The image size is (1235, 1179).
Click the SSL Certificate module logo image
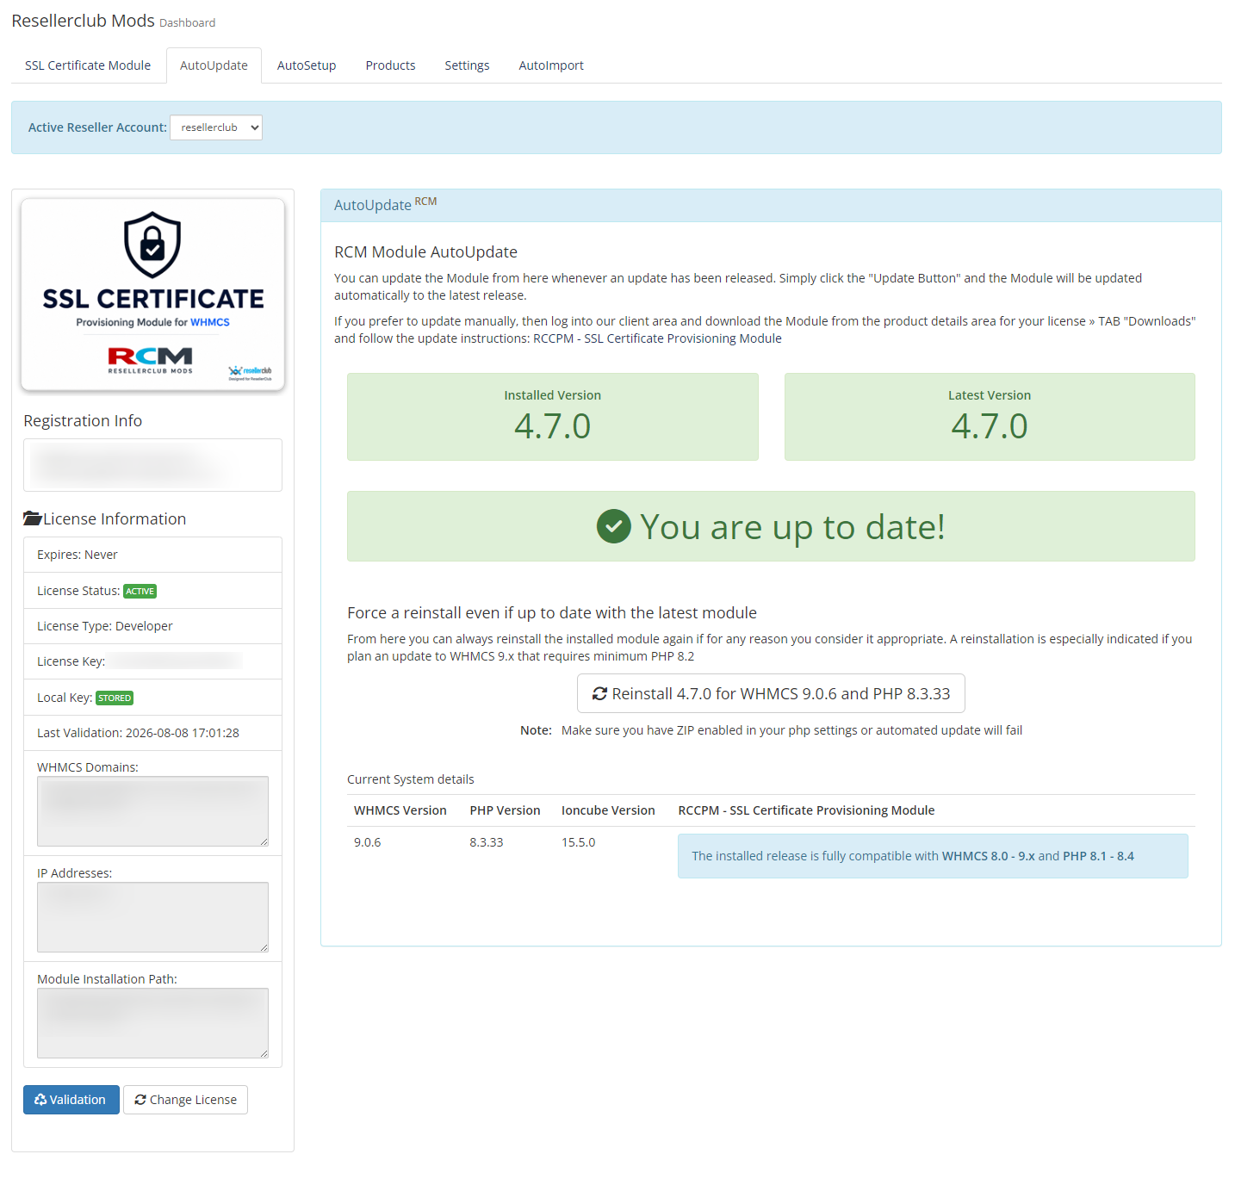pos(152,295)
